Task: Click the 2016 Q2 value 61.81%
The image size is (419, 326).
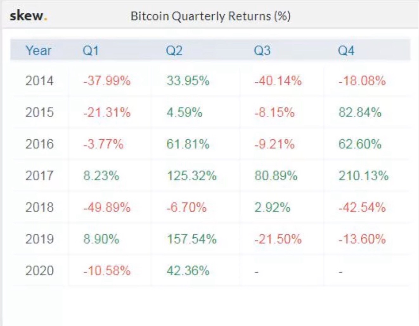Action: click(188, 144)
